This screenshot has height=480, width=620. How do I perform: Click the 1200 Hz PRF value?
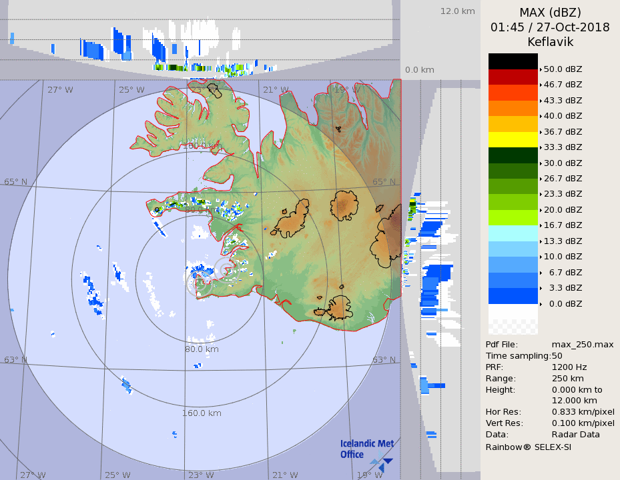click(569, 367)
